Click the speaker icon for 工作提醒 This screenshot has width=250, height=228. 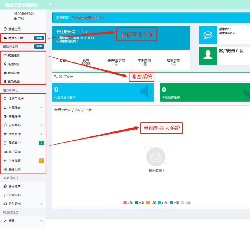5,161
